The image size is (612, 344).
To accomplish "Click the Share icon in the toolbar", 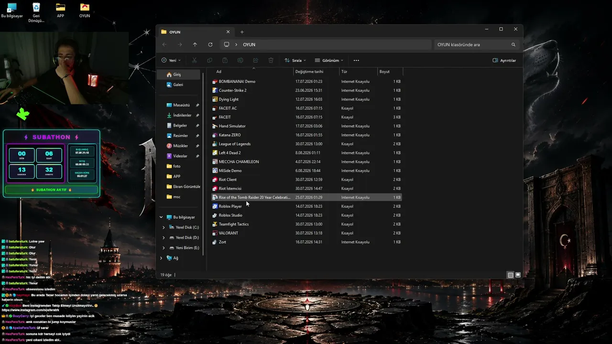I will click(x=255, y=60).
